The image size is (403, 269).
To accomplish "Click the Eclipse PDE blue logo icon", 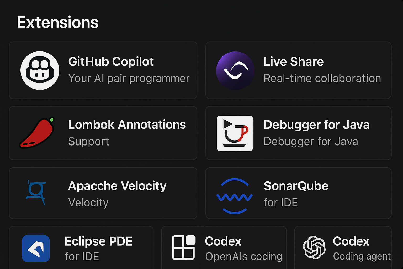I will pos(36,249).
